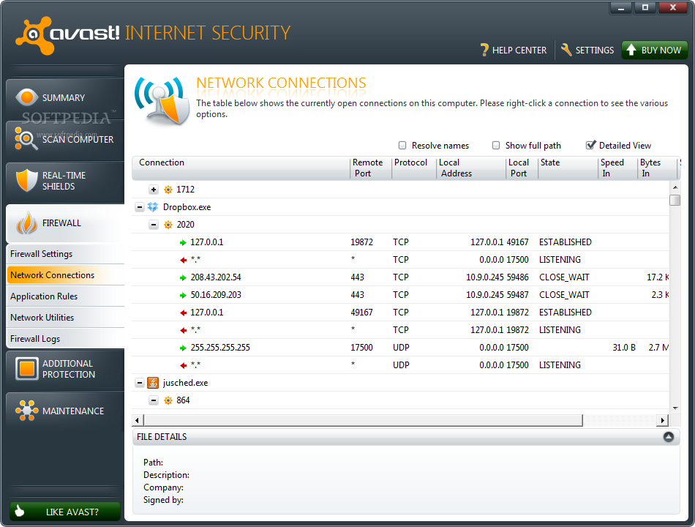This screenshot has height=527, width=695.
Task: Click the Additional Protection square icon
Action: tap(26, 369)
